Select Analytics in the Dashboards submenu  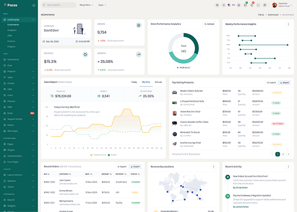tap(12, 30)
